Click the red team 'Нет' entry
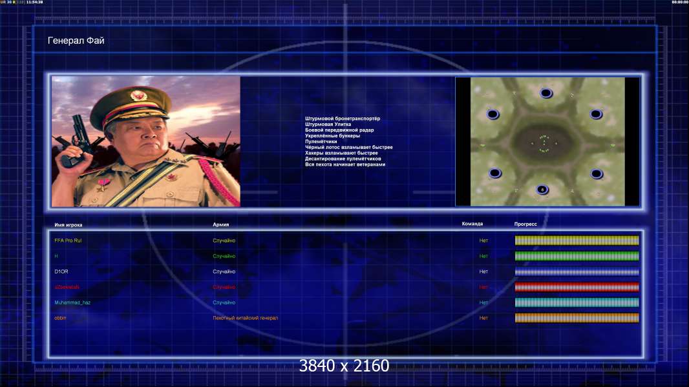The image size is (689, 387). click(483, 287)
